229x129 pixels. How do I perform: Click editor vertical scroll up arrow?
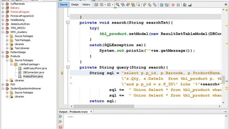(x=223, y=10)
